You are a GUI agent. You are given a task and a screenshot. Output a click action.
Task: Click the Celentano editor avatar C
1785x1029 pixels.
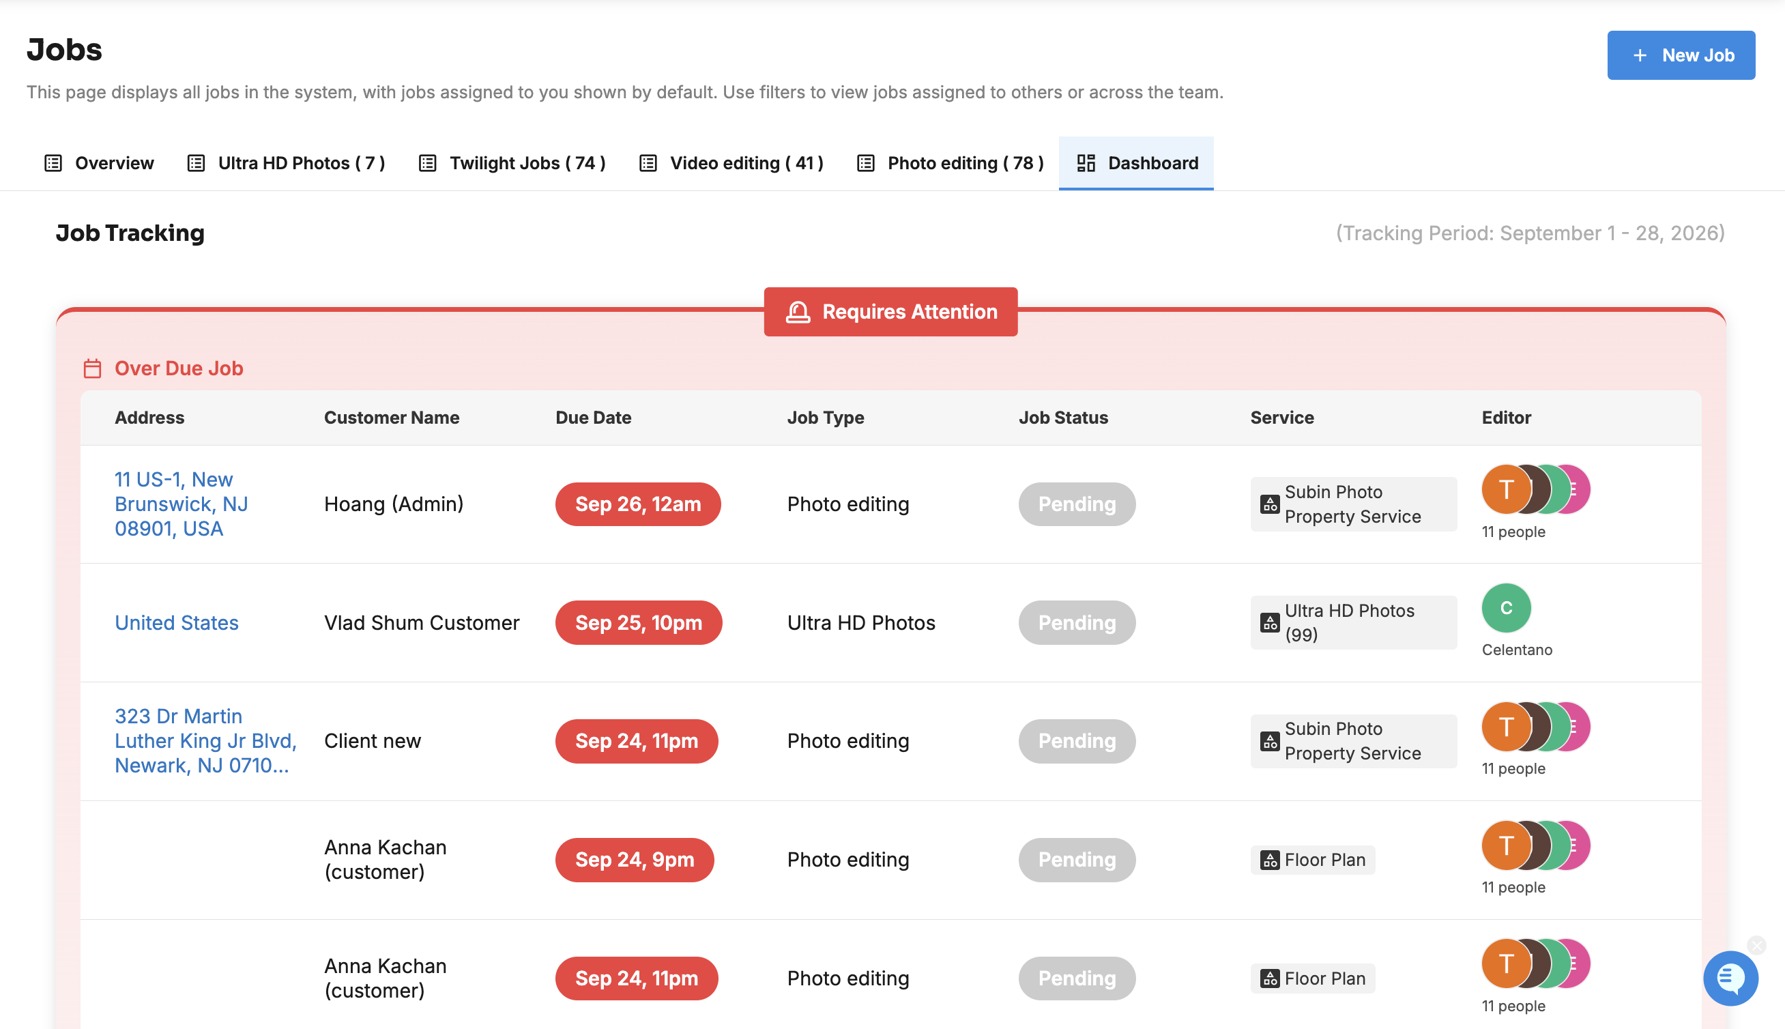coord(1506,608)
